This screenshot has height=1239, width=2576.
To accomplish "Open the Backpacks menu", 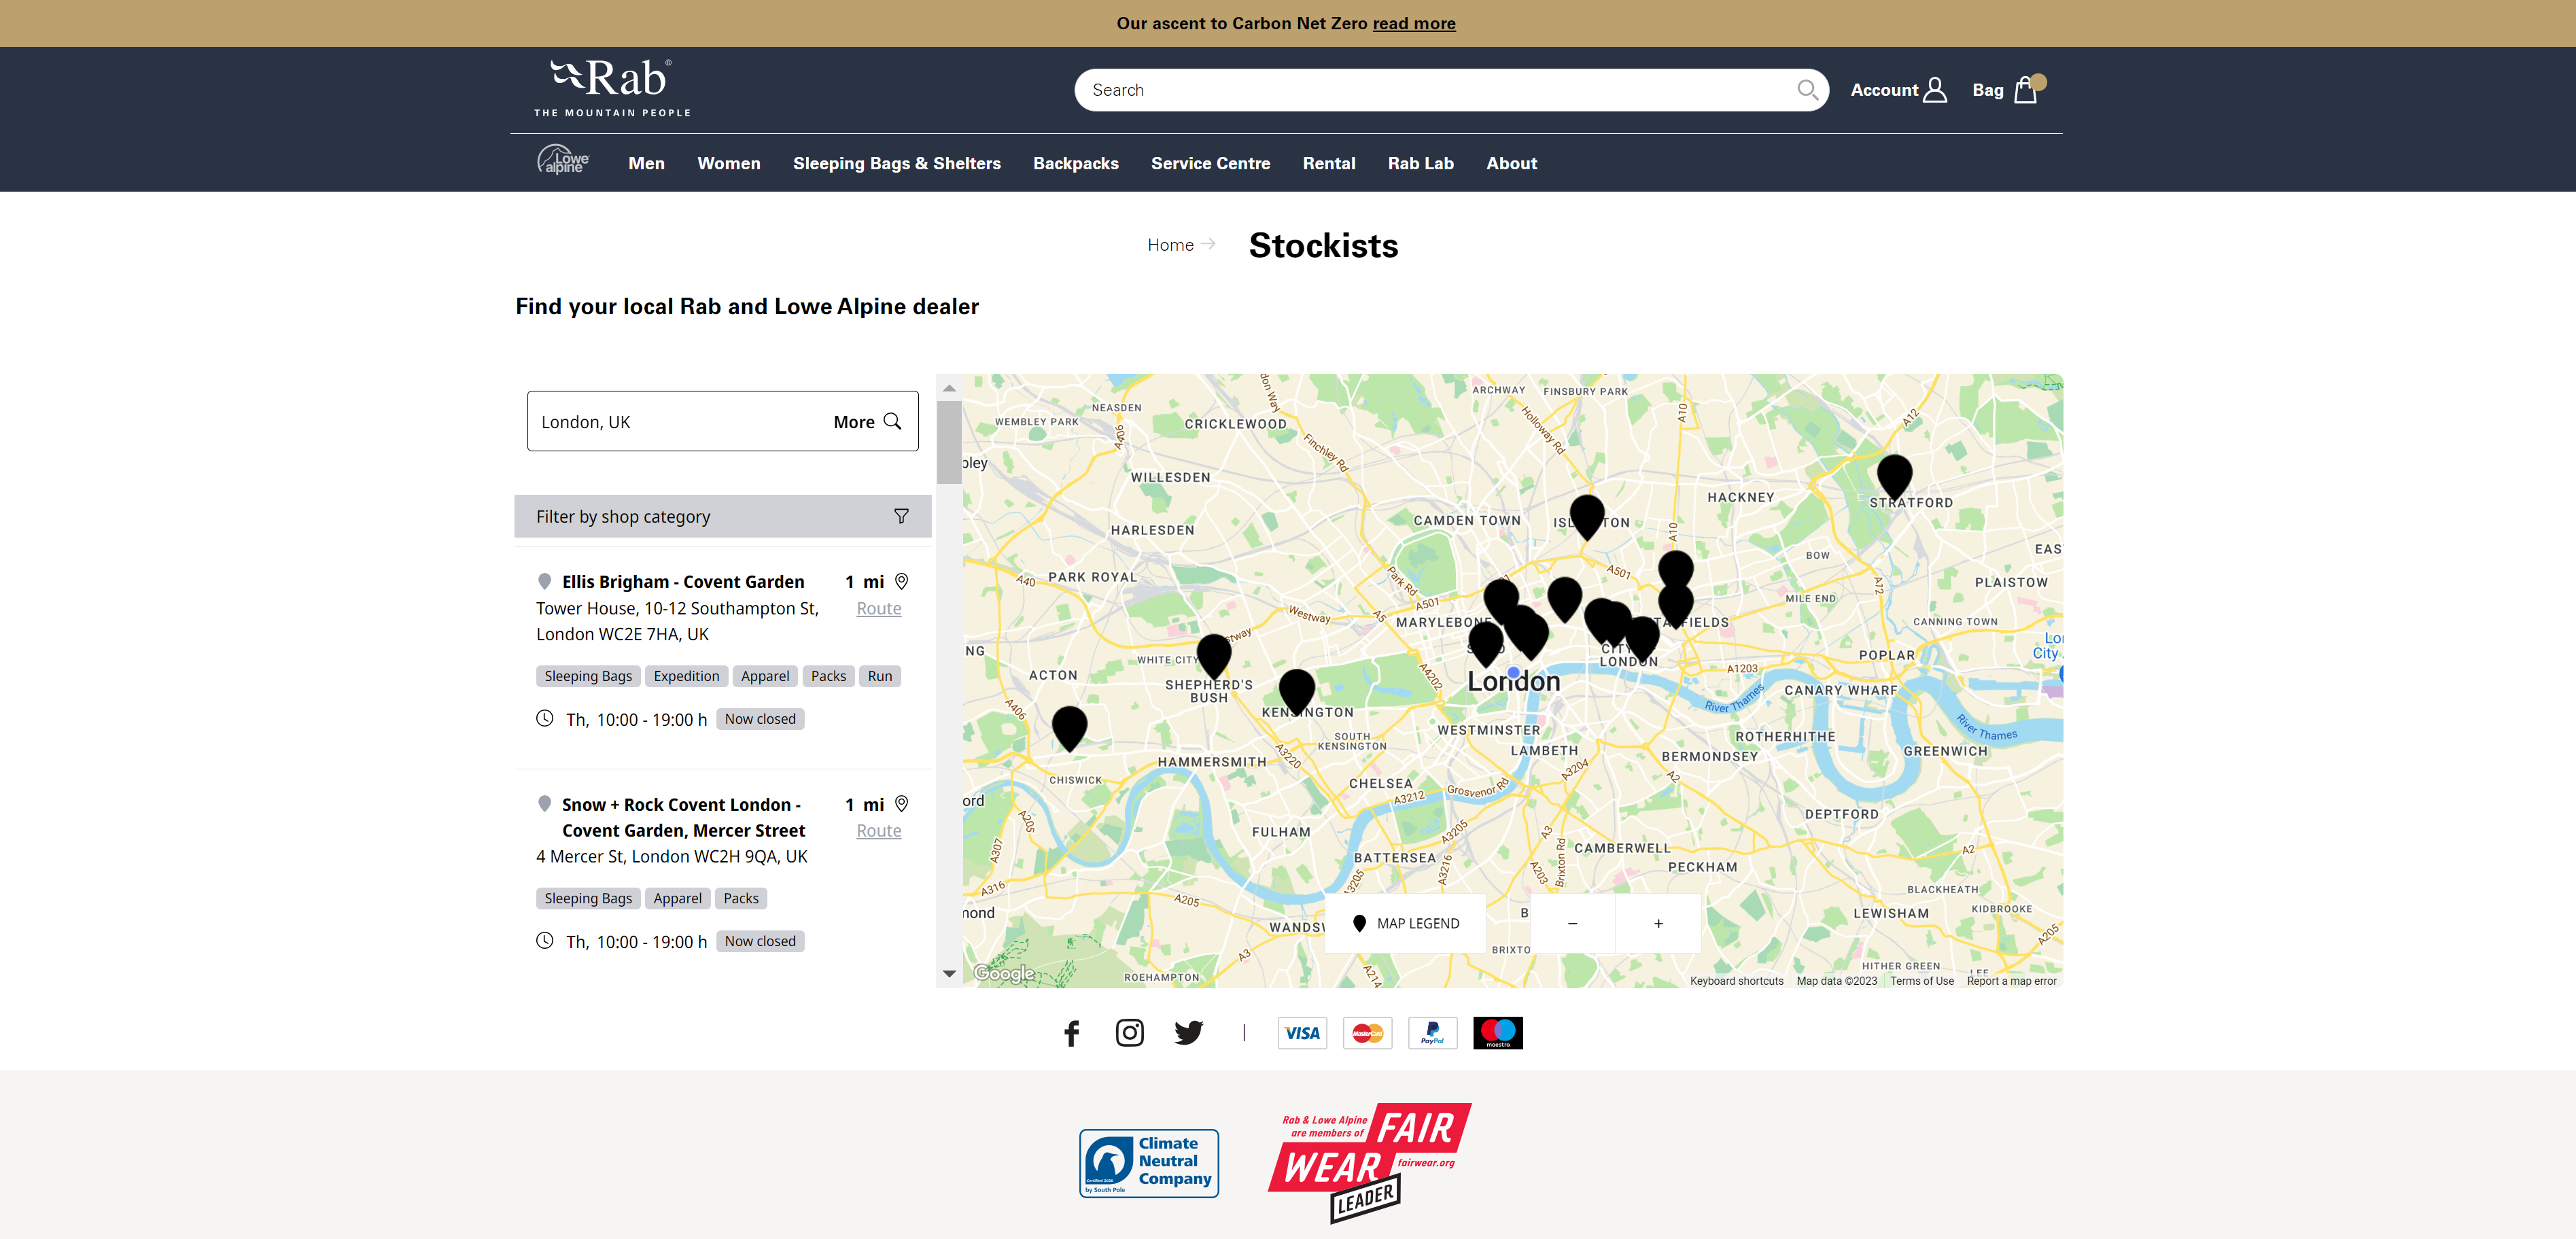I will 1075,163.
